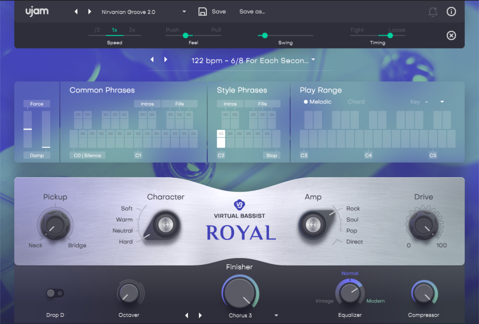Select 2x speed tab
479x324 pixels.
point(132,30)
